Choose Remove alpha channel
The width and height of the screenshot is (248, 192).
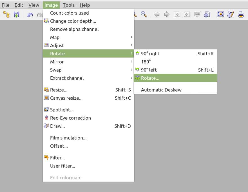coord(88,29)
